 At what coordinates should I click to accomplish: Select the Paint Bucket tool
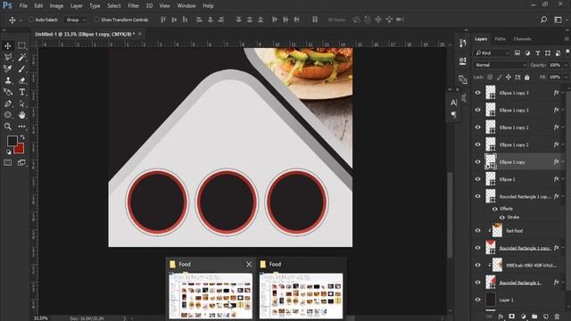pos(8,92)
